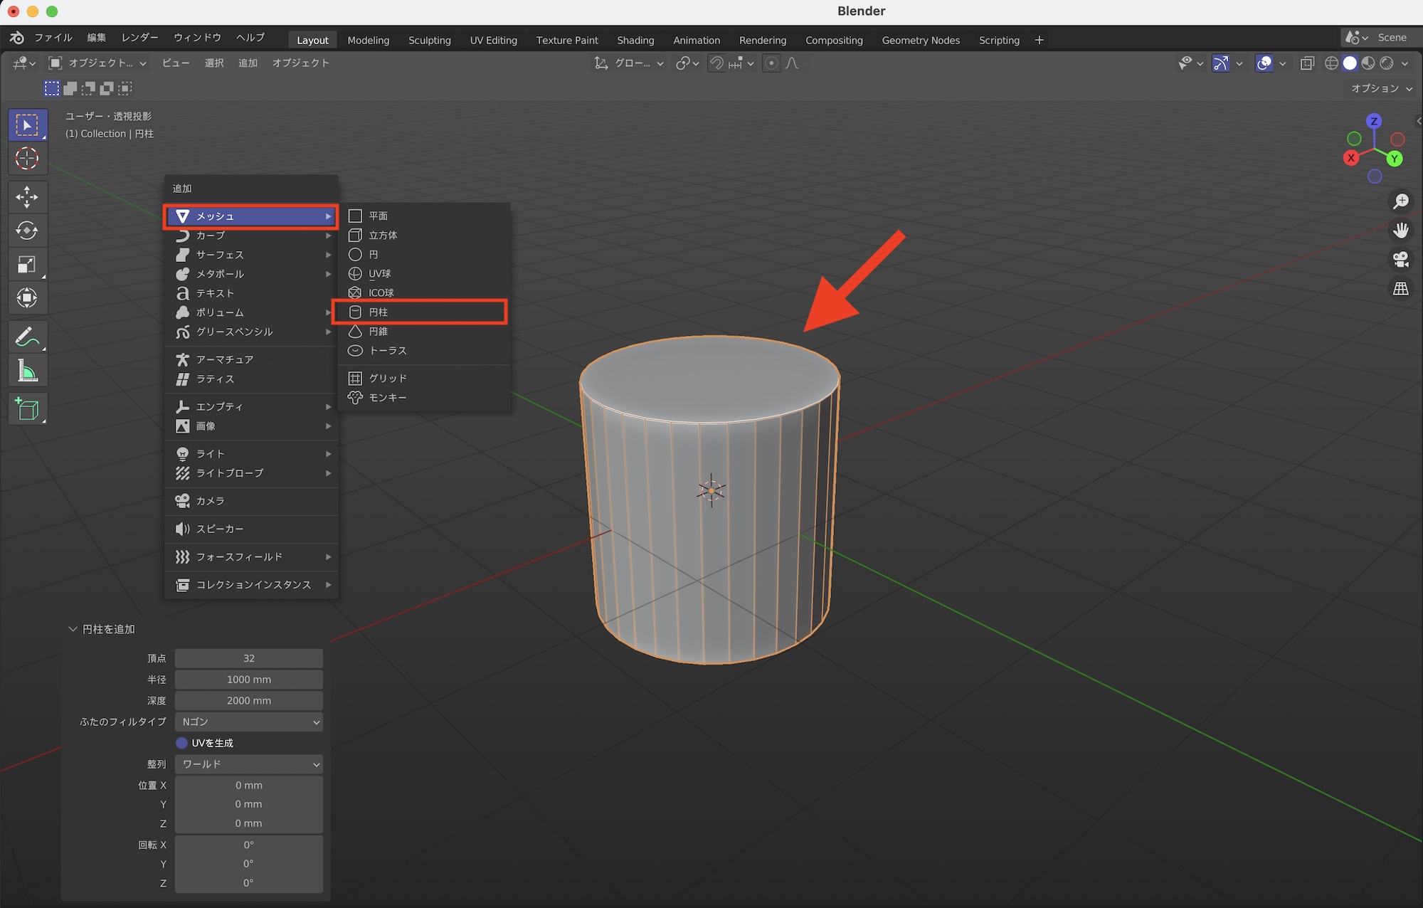
Task: Select the Measure tool
Action: pos(27,371)
